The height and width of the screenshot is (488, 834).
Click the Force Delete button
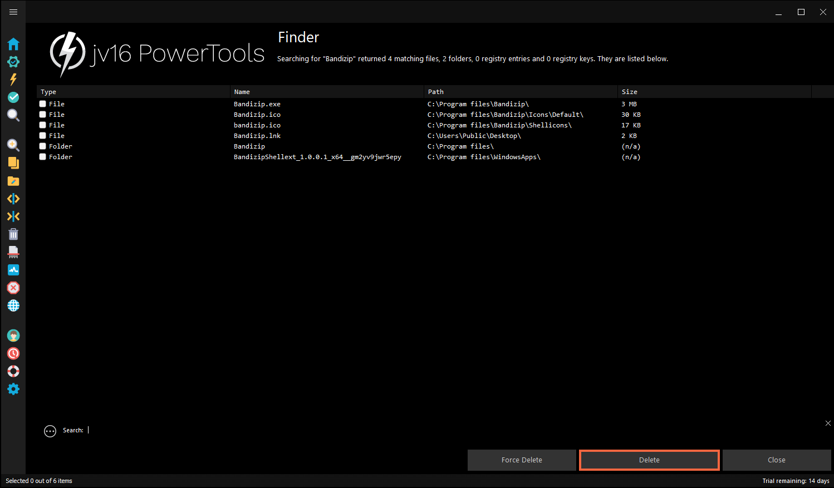(522, 460)
